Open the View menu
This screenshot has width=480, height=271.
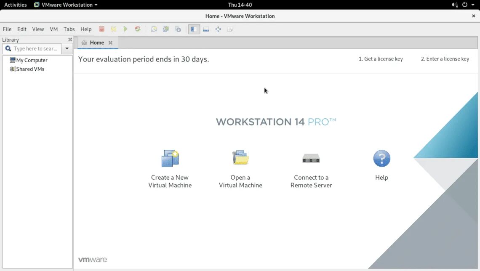(x=38, y=29)
